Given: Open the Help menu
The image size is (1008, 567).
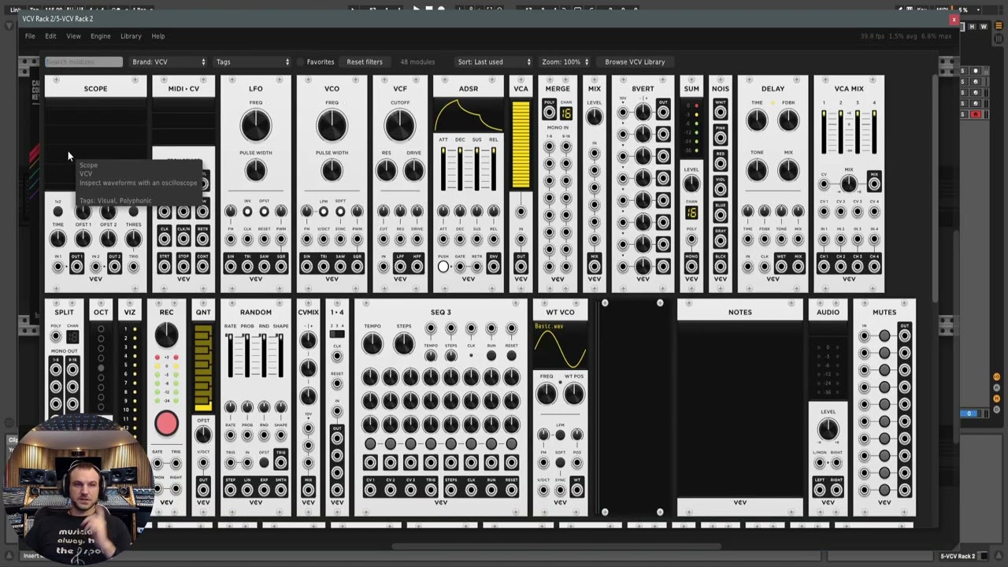Looking at the screenshot, I should point(158,36).
